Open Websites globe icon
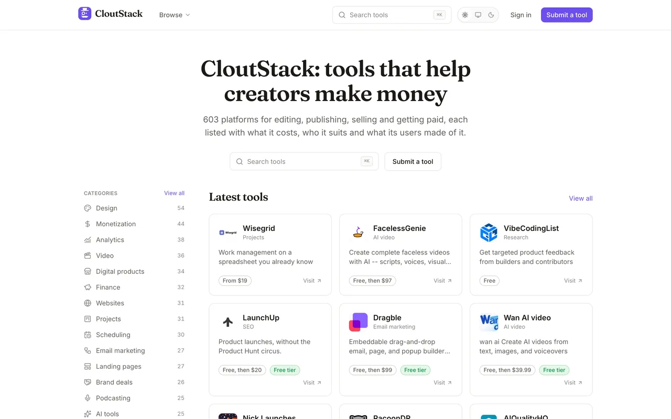671x419 pixels. pos(88,303)
